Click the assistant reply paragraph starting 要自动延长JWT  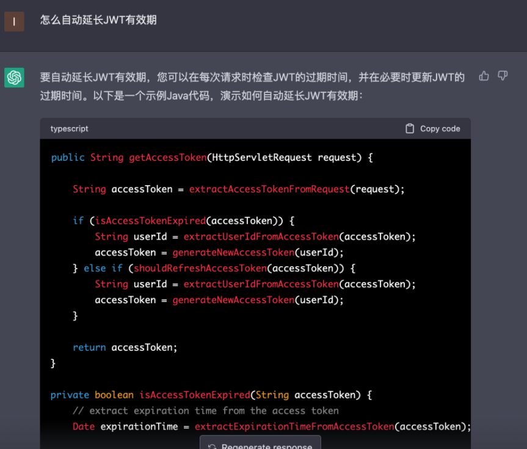[252, 86]
